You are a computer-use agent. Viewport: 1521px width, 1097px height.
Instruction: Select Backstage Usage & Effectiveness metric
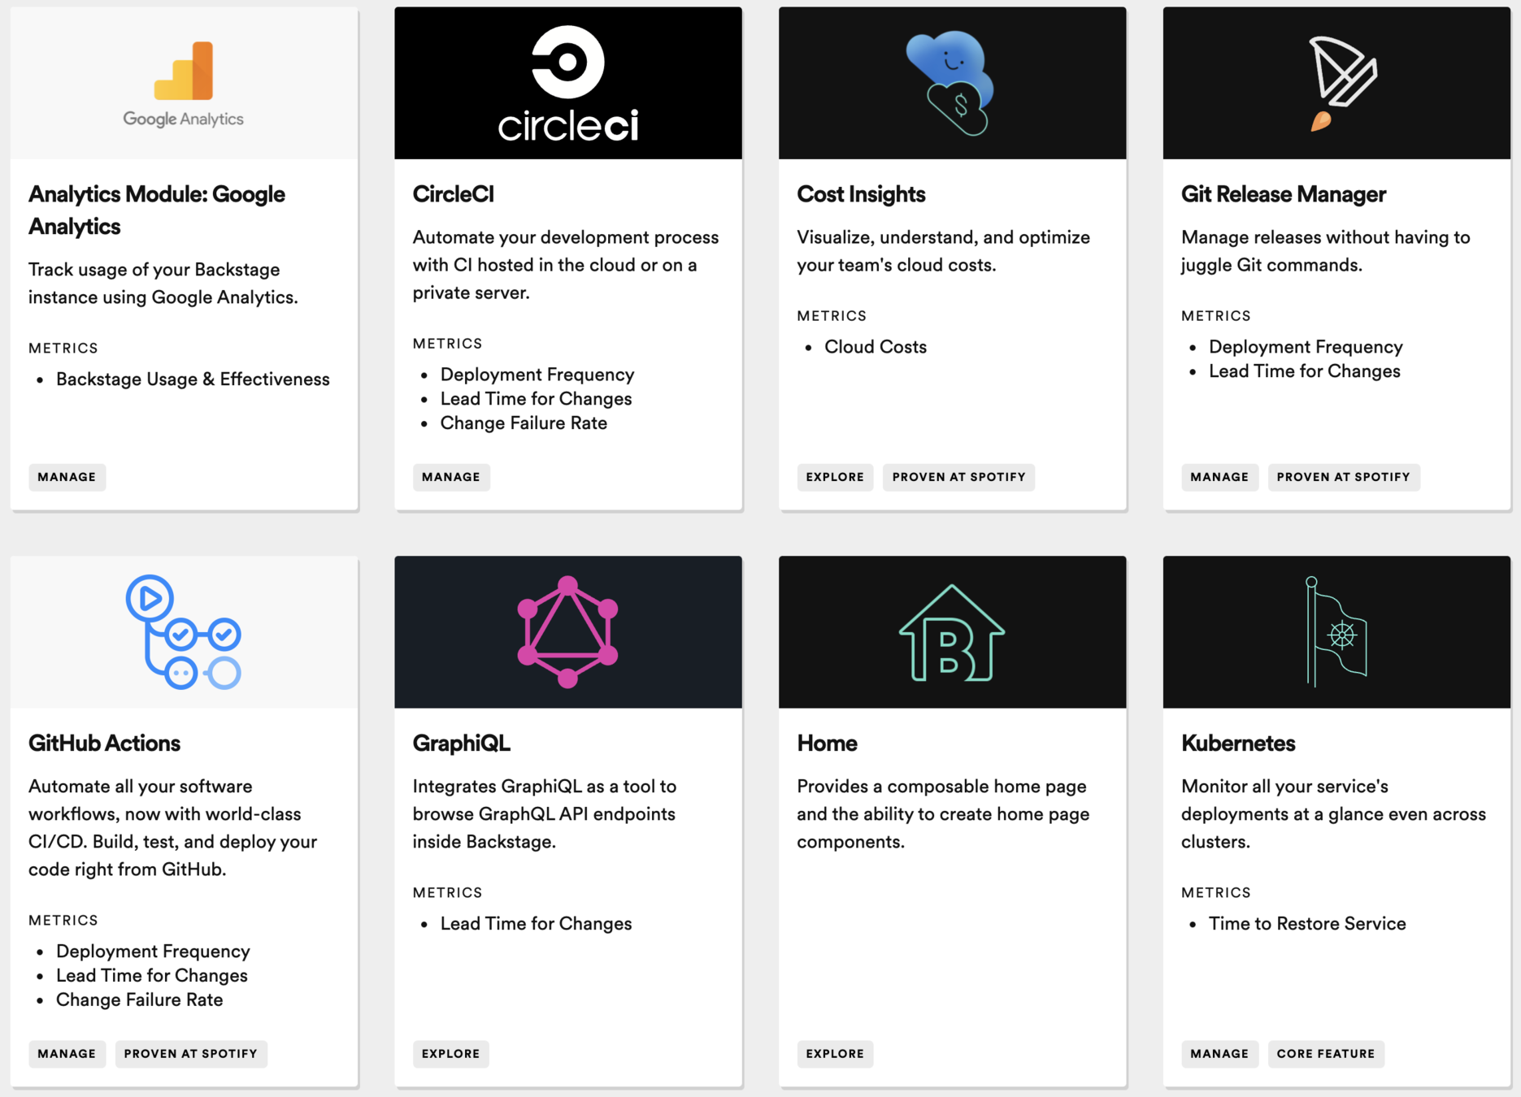[x=193, y=379]
